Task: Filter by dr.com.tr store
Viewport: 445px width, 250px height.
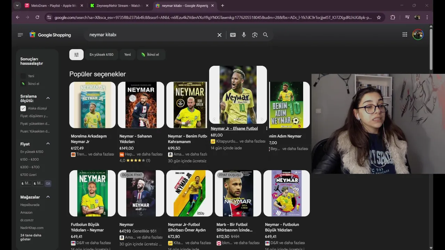Action: [x=27, y=220]
